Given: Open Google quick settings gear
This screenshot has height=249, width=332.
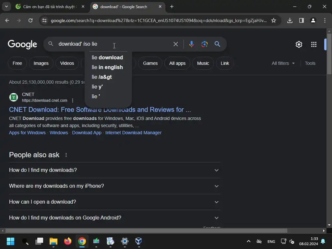Looking at the screenshot, I should pyautogui.click(x=299, y=44).
